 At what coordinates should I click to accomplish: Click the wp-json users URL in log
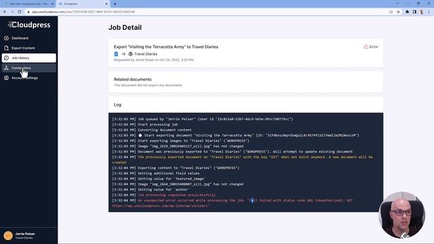(x=160, y=206)
